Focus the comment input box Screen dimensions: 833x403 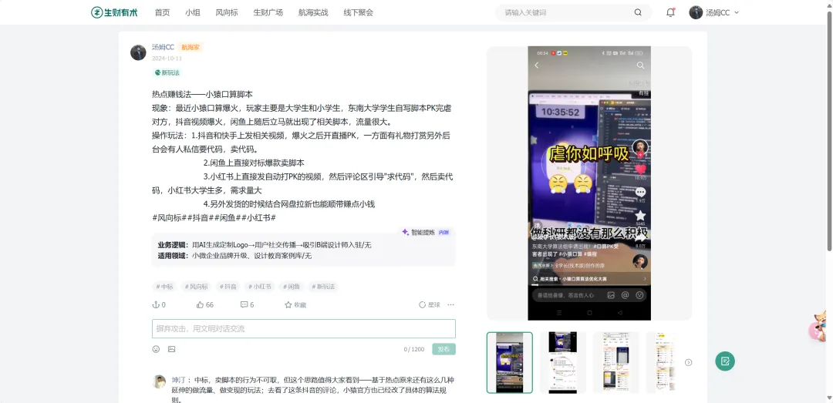(x=304, y=329)
